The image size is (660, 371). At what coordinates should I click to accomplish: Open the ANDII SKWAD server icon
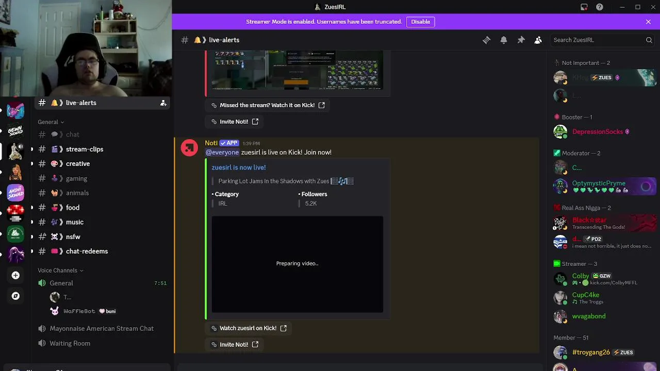15,193
